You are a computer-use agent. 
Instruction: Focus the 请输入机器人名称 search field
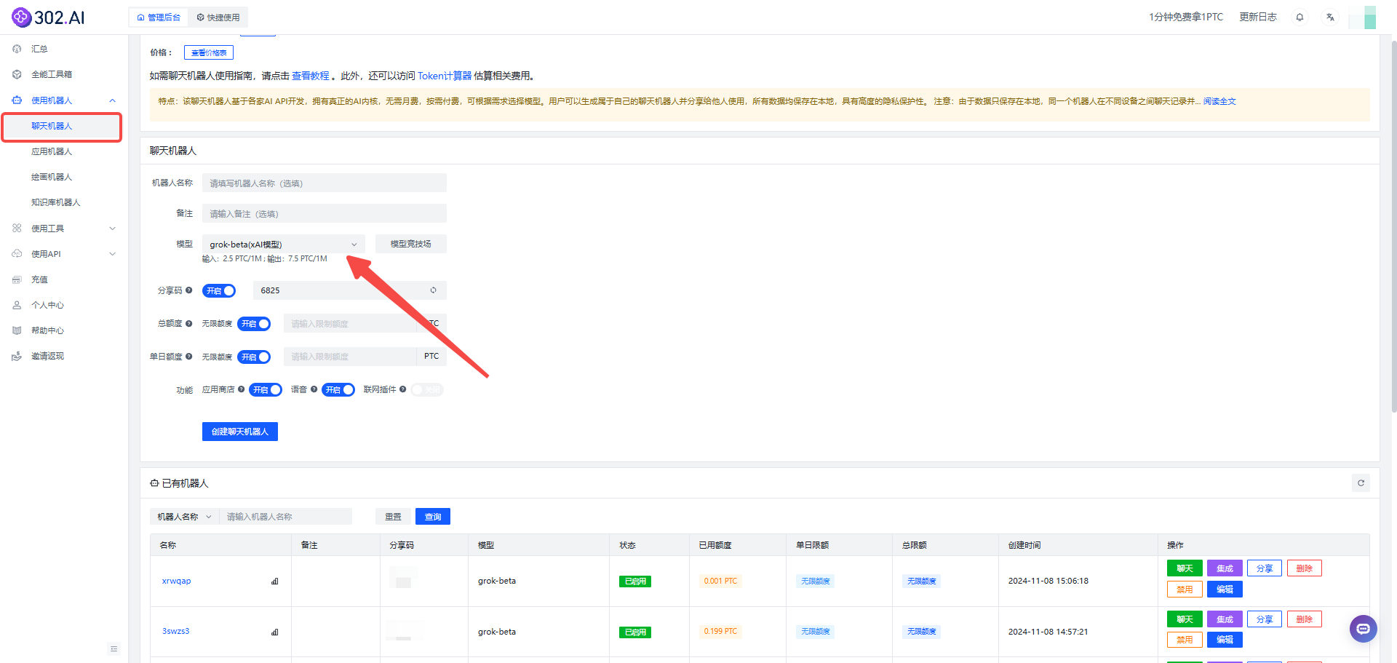286,517
